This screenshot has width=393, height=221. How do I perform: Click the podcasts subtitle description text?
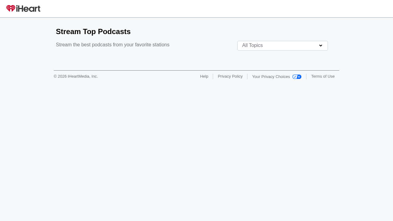112,45
